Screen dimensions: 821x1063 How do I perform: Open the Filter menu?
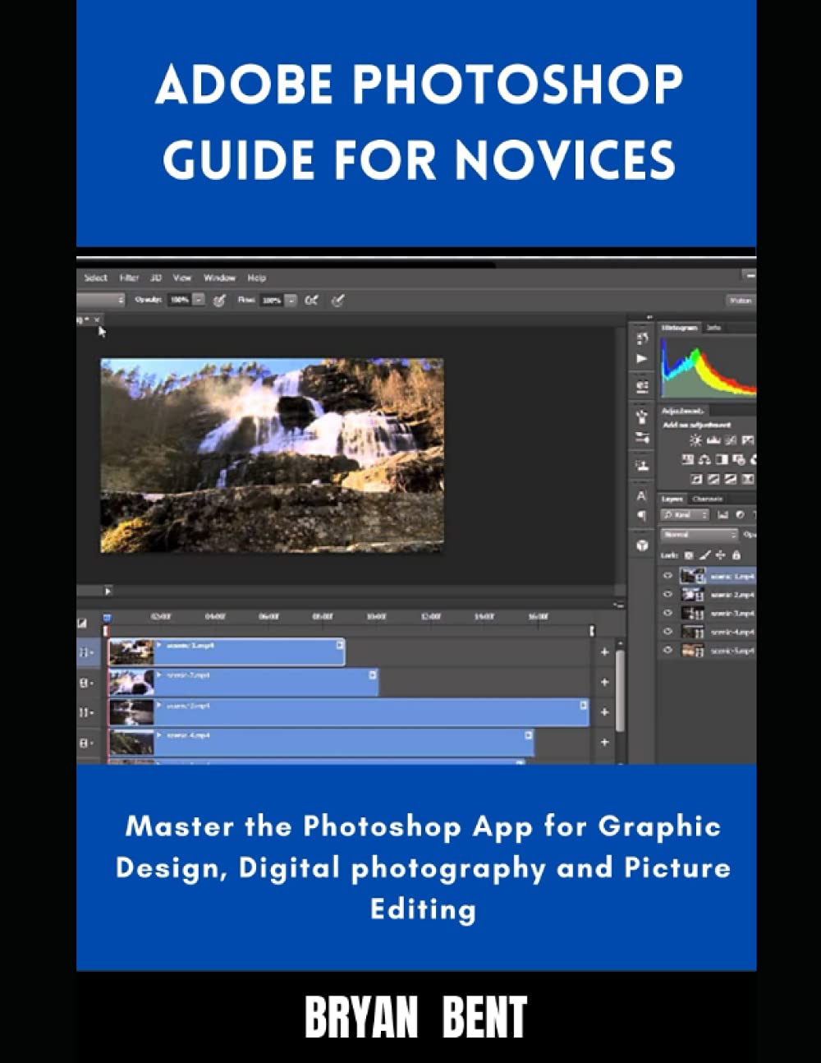click(x=127, y=277)
